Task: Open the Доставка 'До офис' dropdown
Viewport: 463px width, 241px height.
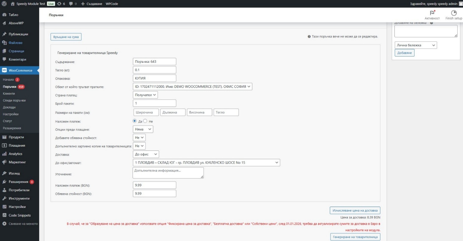Action: point(146,154)
